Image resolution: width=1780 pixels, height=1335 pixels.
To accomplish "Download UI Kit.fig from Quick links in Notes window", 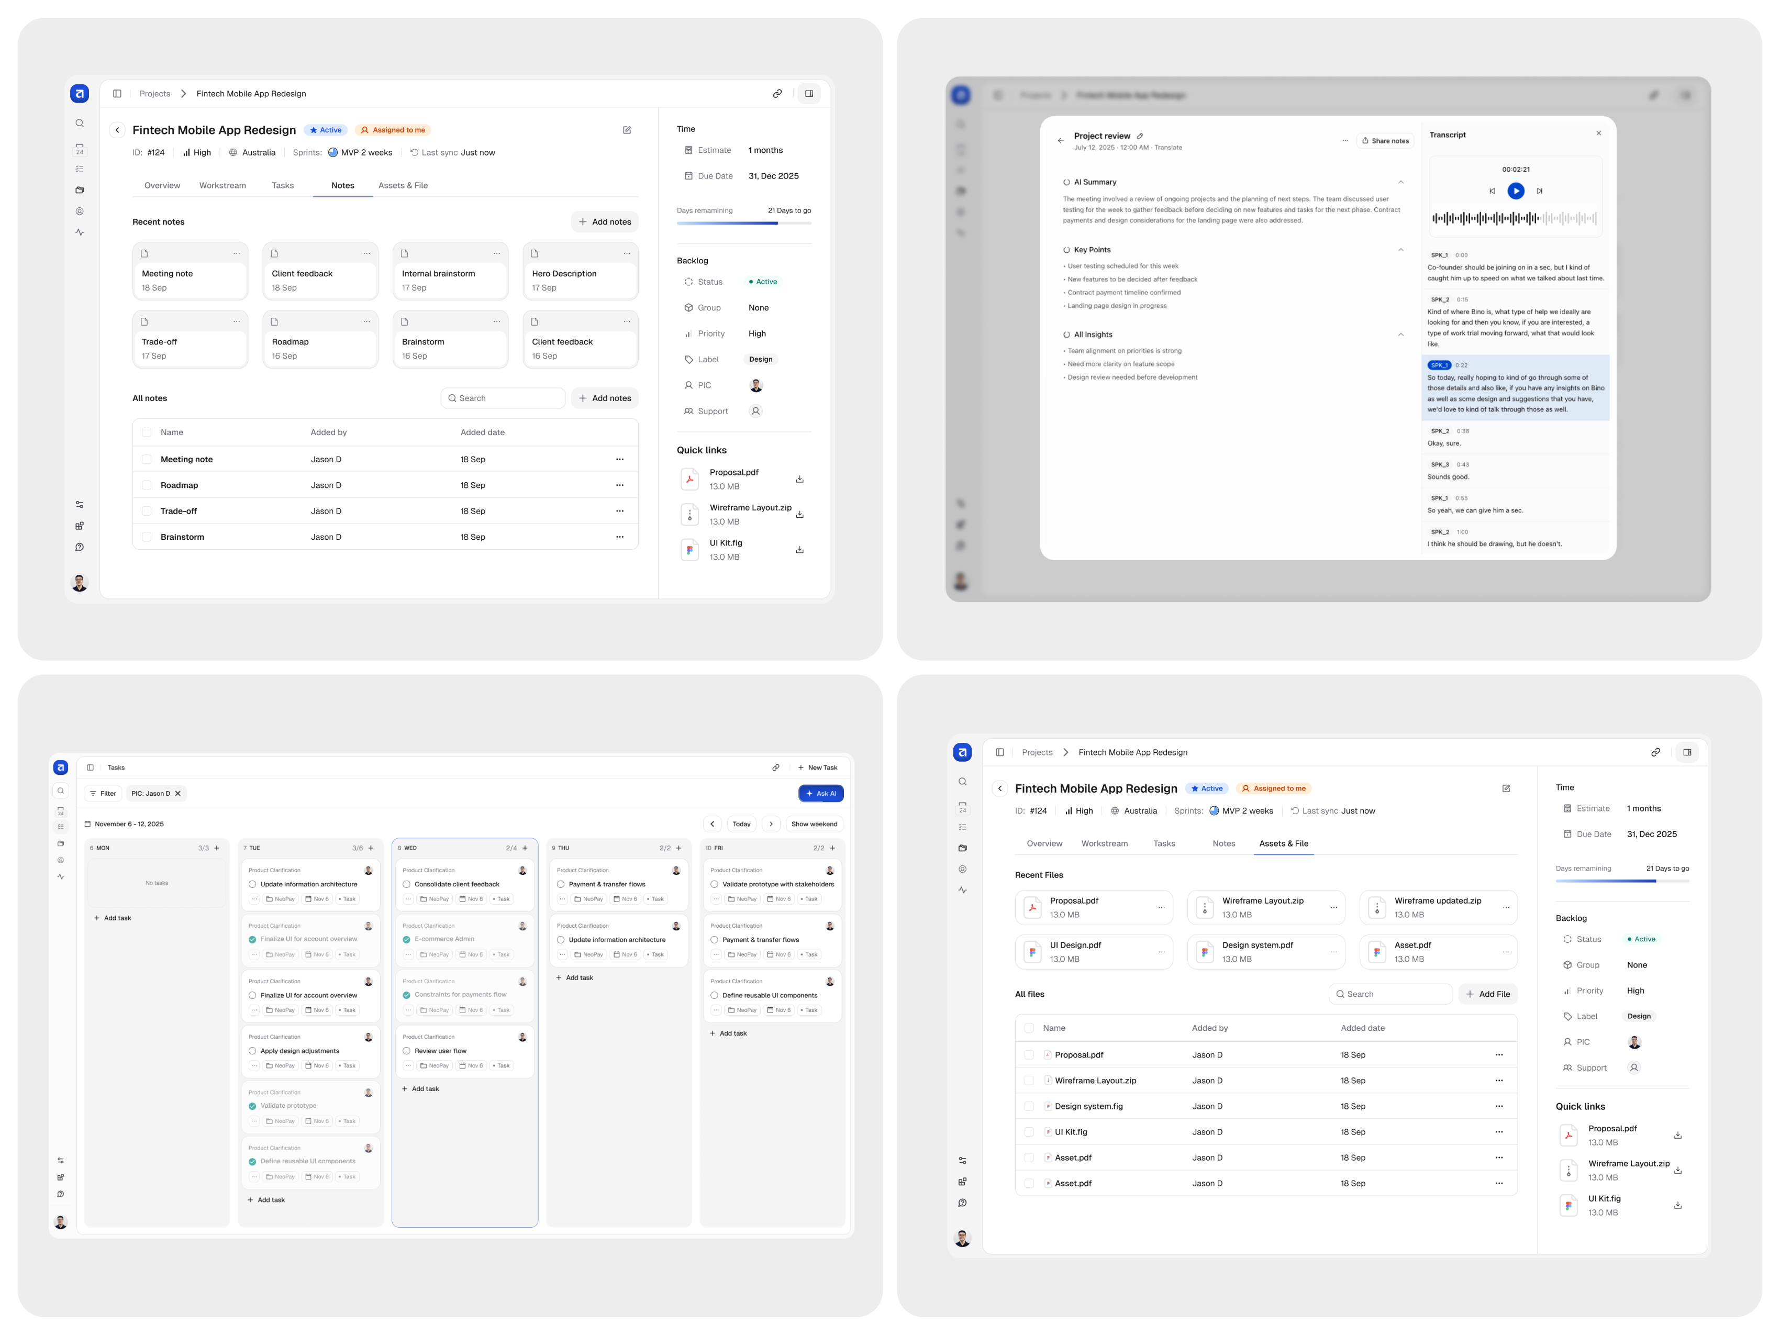I will (x=799, y=550).
